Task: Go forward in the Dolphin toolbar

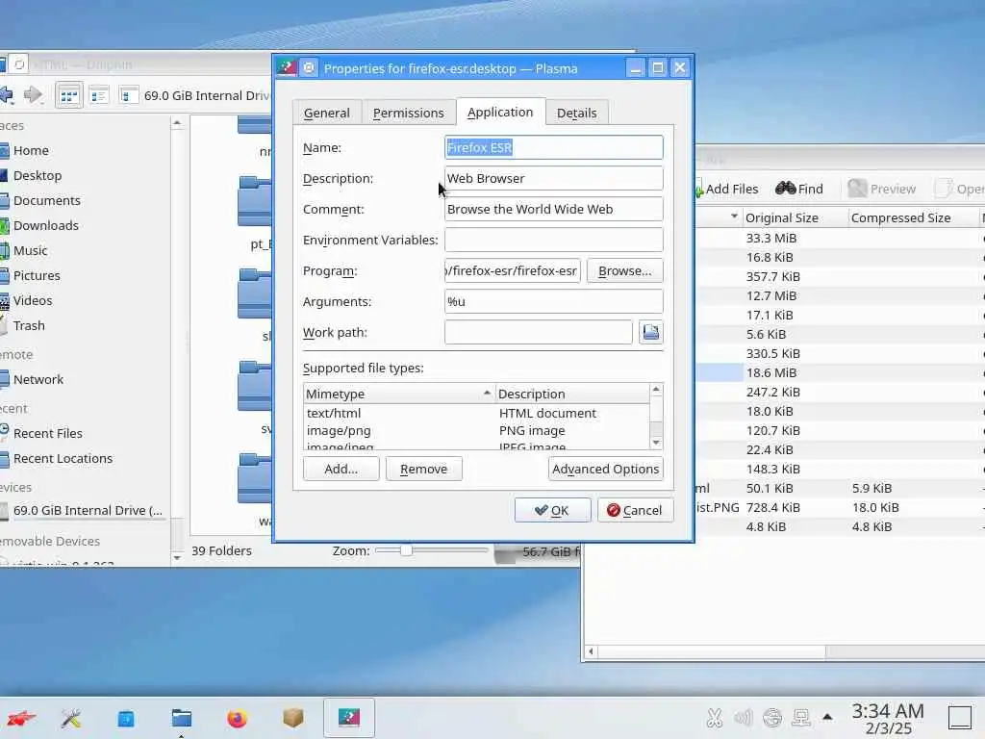Action: click(33, 95)
